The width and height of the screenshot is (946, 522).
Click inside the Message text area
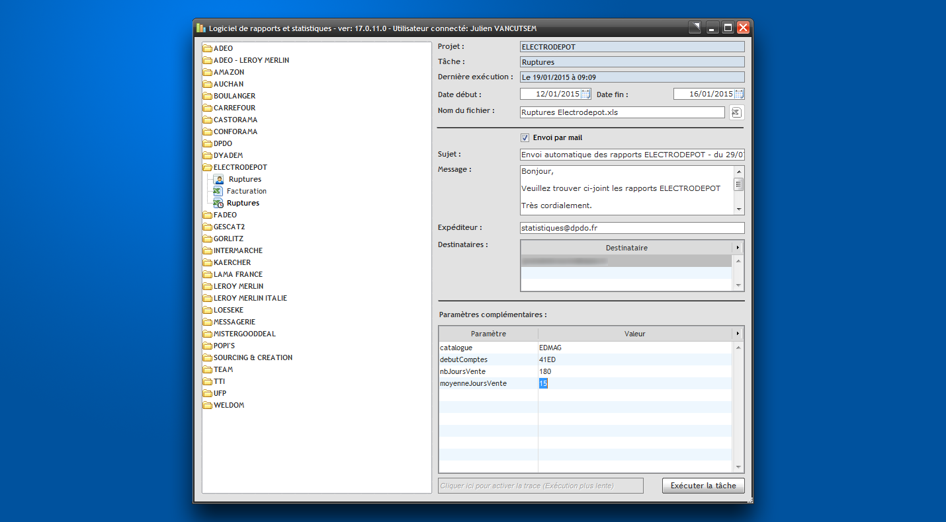click(627, 190)
